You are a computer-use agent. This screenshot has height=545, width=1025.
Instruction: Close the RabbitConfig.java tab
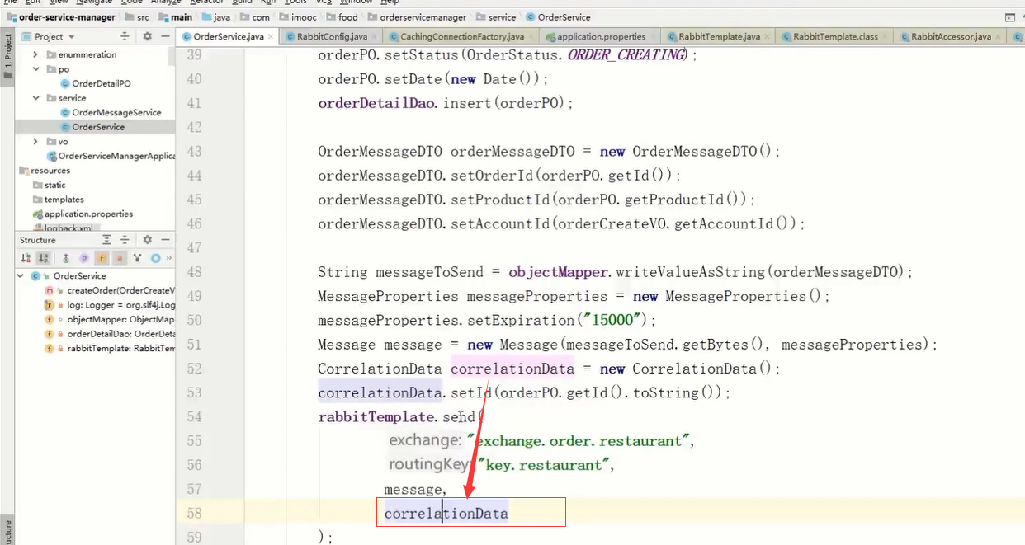(376, 37)
